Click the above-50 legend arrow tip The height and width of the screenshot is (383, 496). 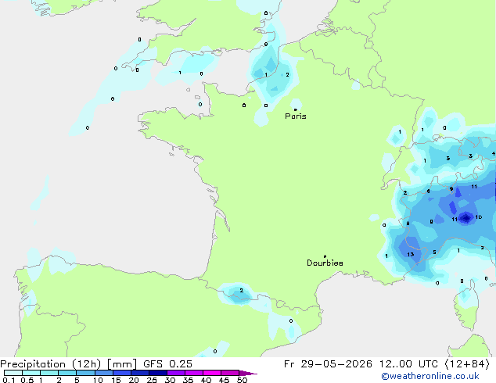coord(248,373)
